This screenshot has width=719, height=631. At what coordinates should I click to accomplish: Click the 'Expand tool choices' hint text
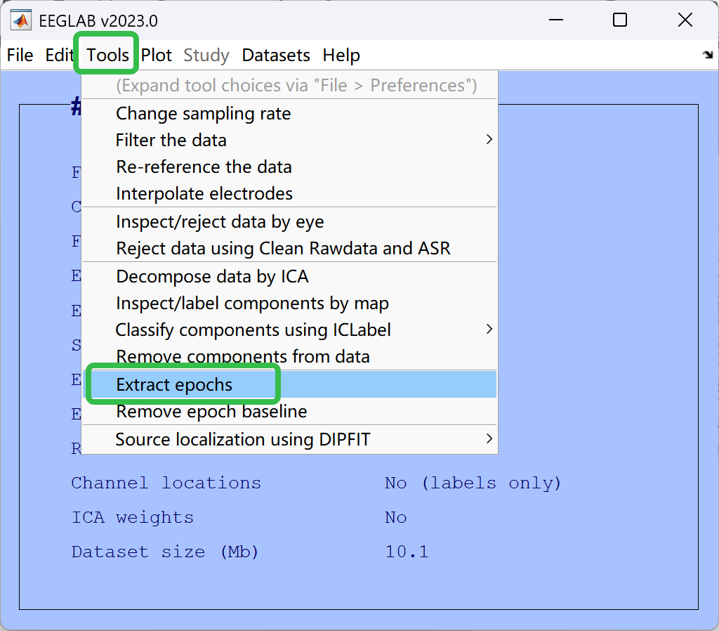point(296,85)
